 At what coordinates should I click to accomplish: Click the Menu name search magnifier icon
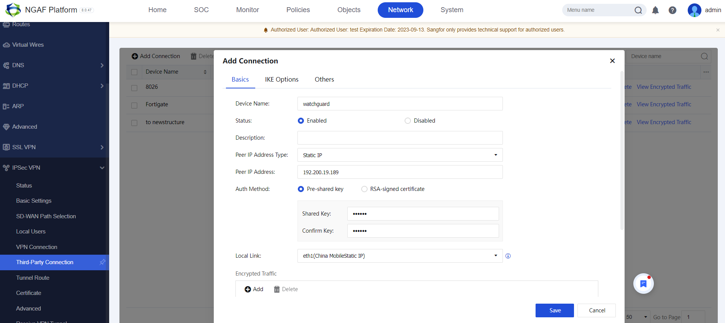click(x=638, y=10)
